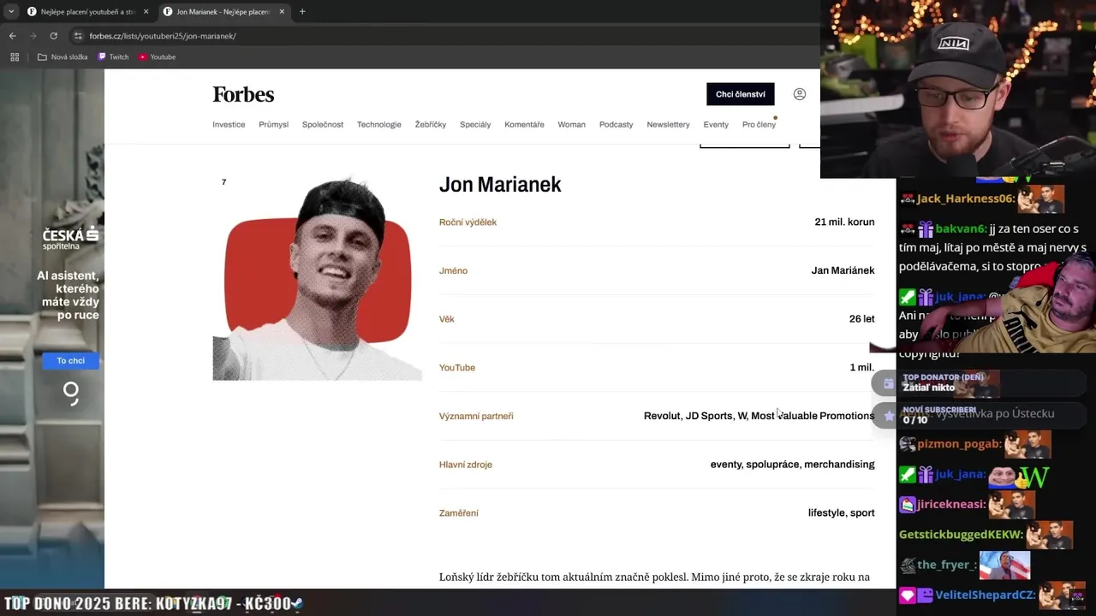The width and height of the screenshot is (1096, 616).
Task: Click the Jon Marianek portrait image
Action: tap(318, 278)
